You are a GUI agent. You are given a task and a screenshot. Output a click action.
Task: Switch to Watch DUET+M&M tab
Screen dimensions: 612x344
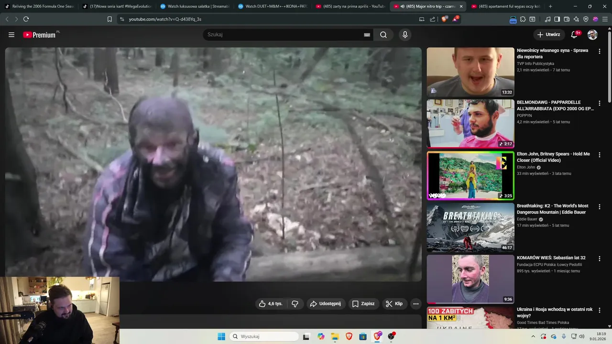pos(272,6)
